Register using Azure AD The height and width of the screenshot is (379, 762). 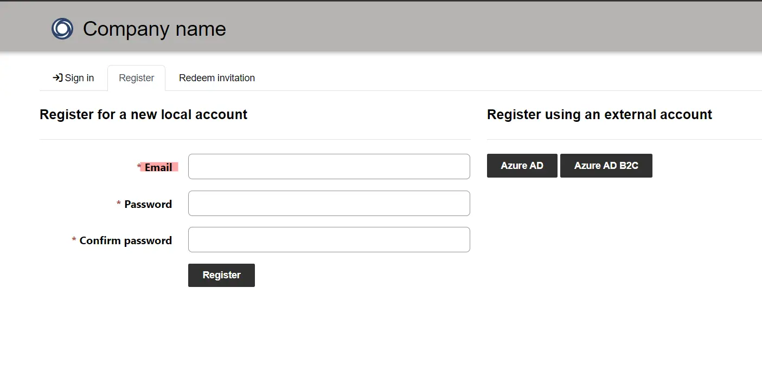tap(522, 166)
